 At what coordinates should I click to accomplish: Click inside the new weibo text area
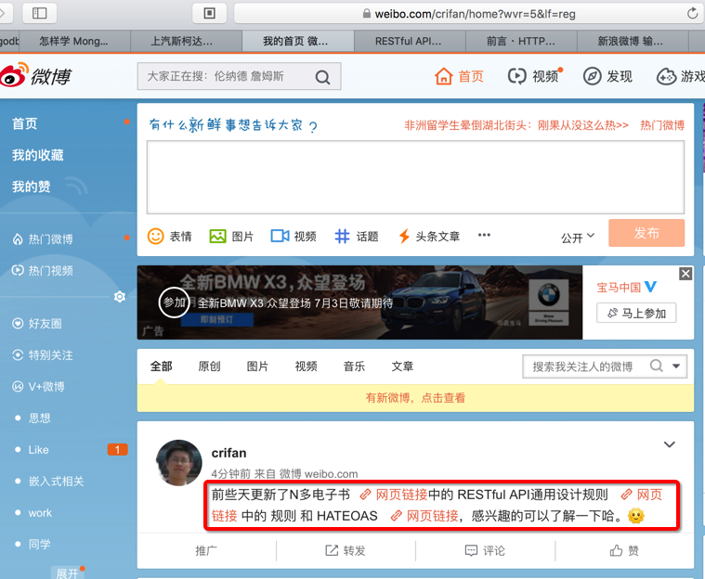click(x=415, y=177)
